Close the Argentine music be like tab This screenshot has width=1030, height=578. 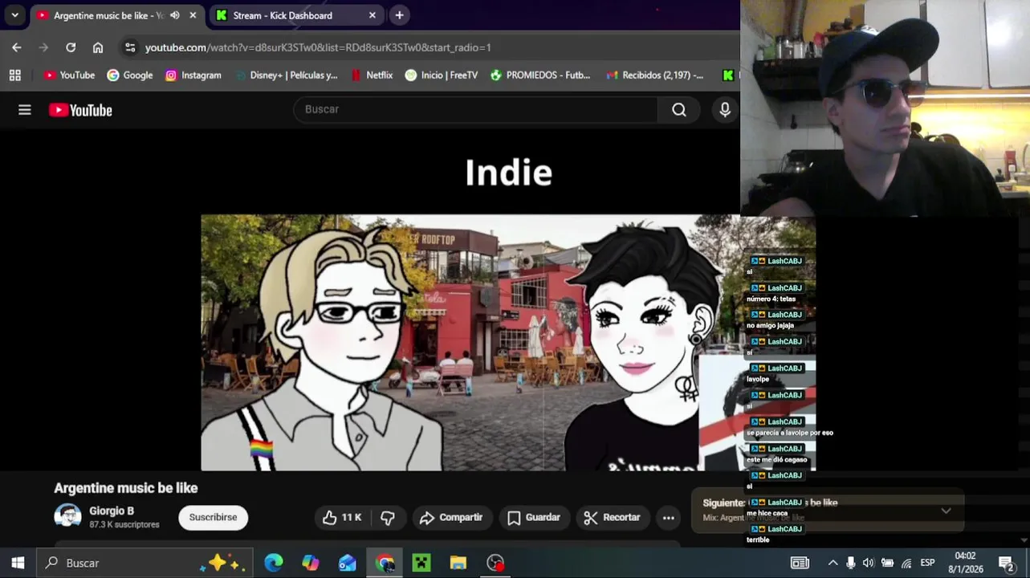click(x=193, y=15)
